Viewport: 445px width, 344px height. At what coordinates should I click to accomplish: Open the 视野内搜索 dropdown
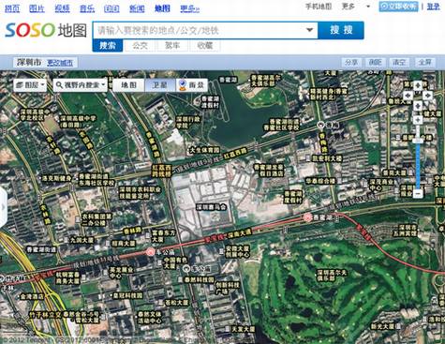coord(81,85)
